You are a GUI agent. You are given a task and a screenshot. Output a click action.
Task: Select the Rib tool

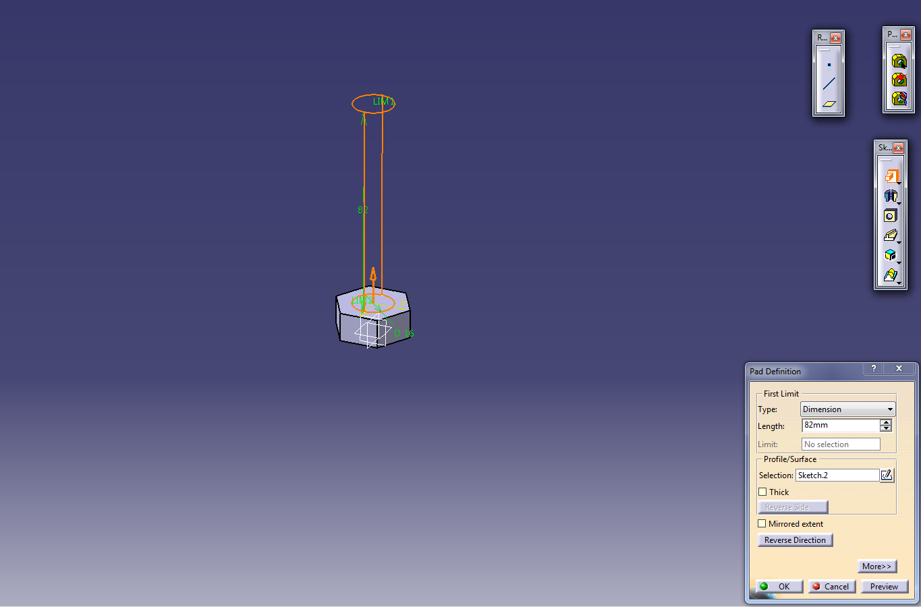(891, 234)
